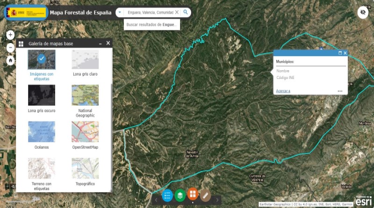Click the zoom in plus button

[x=10, y=35]
